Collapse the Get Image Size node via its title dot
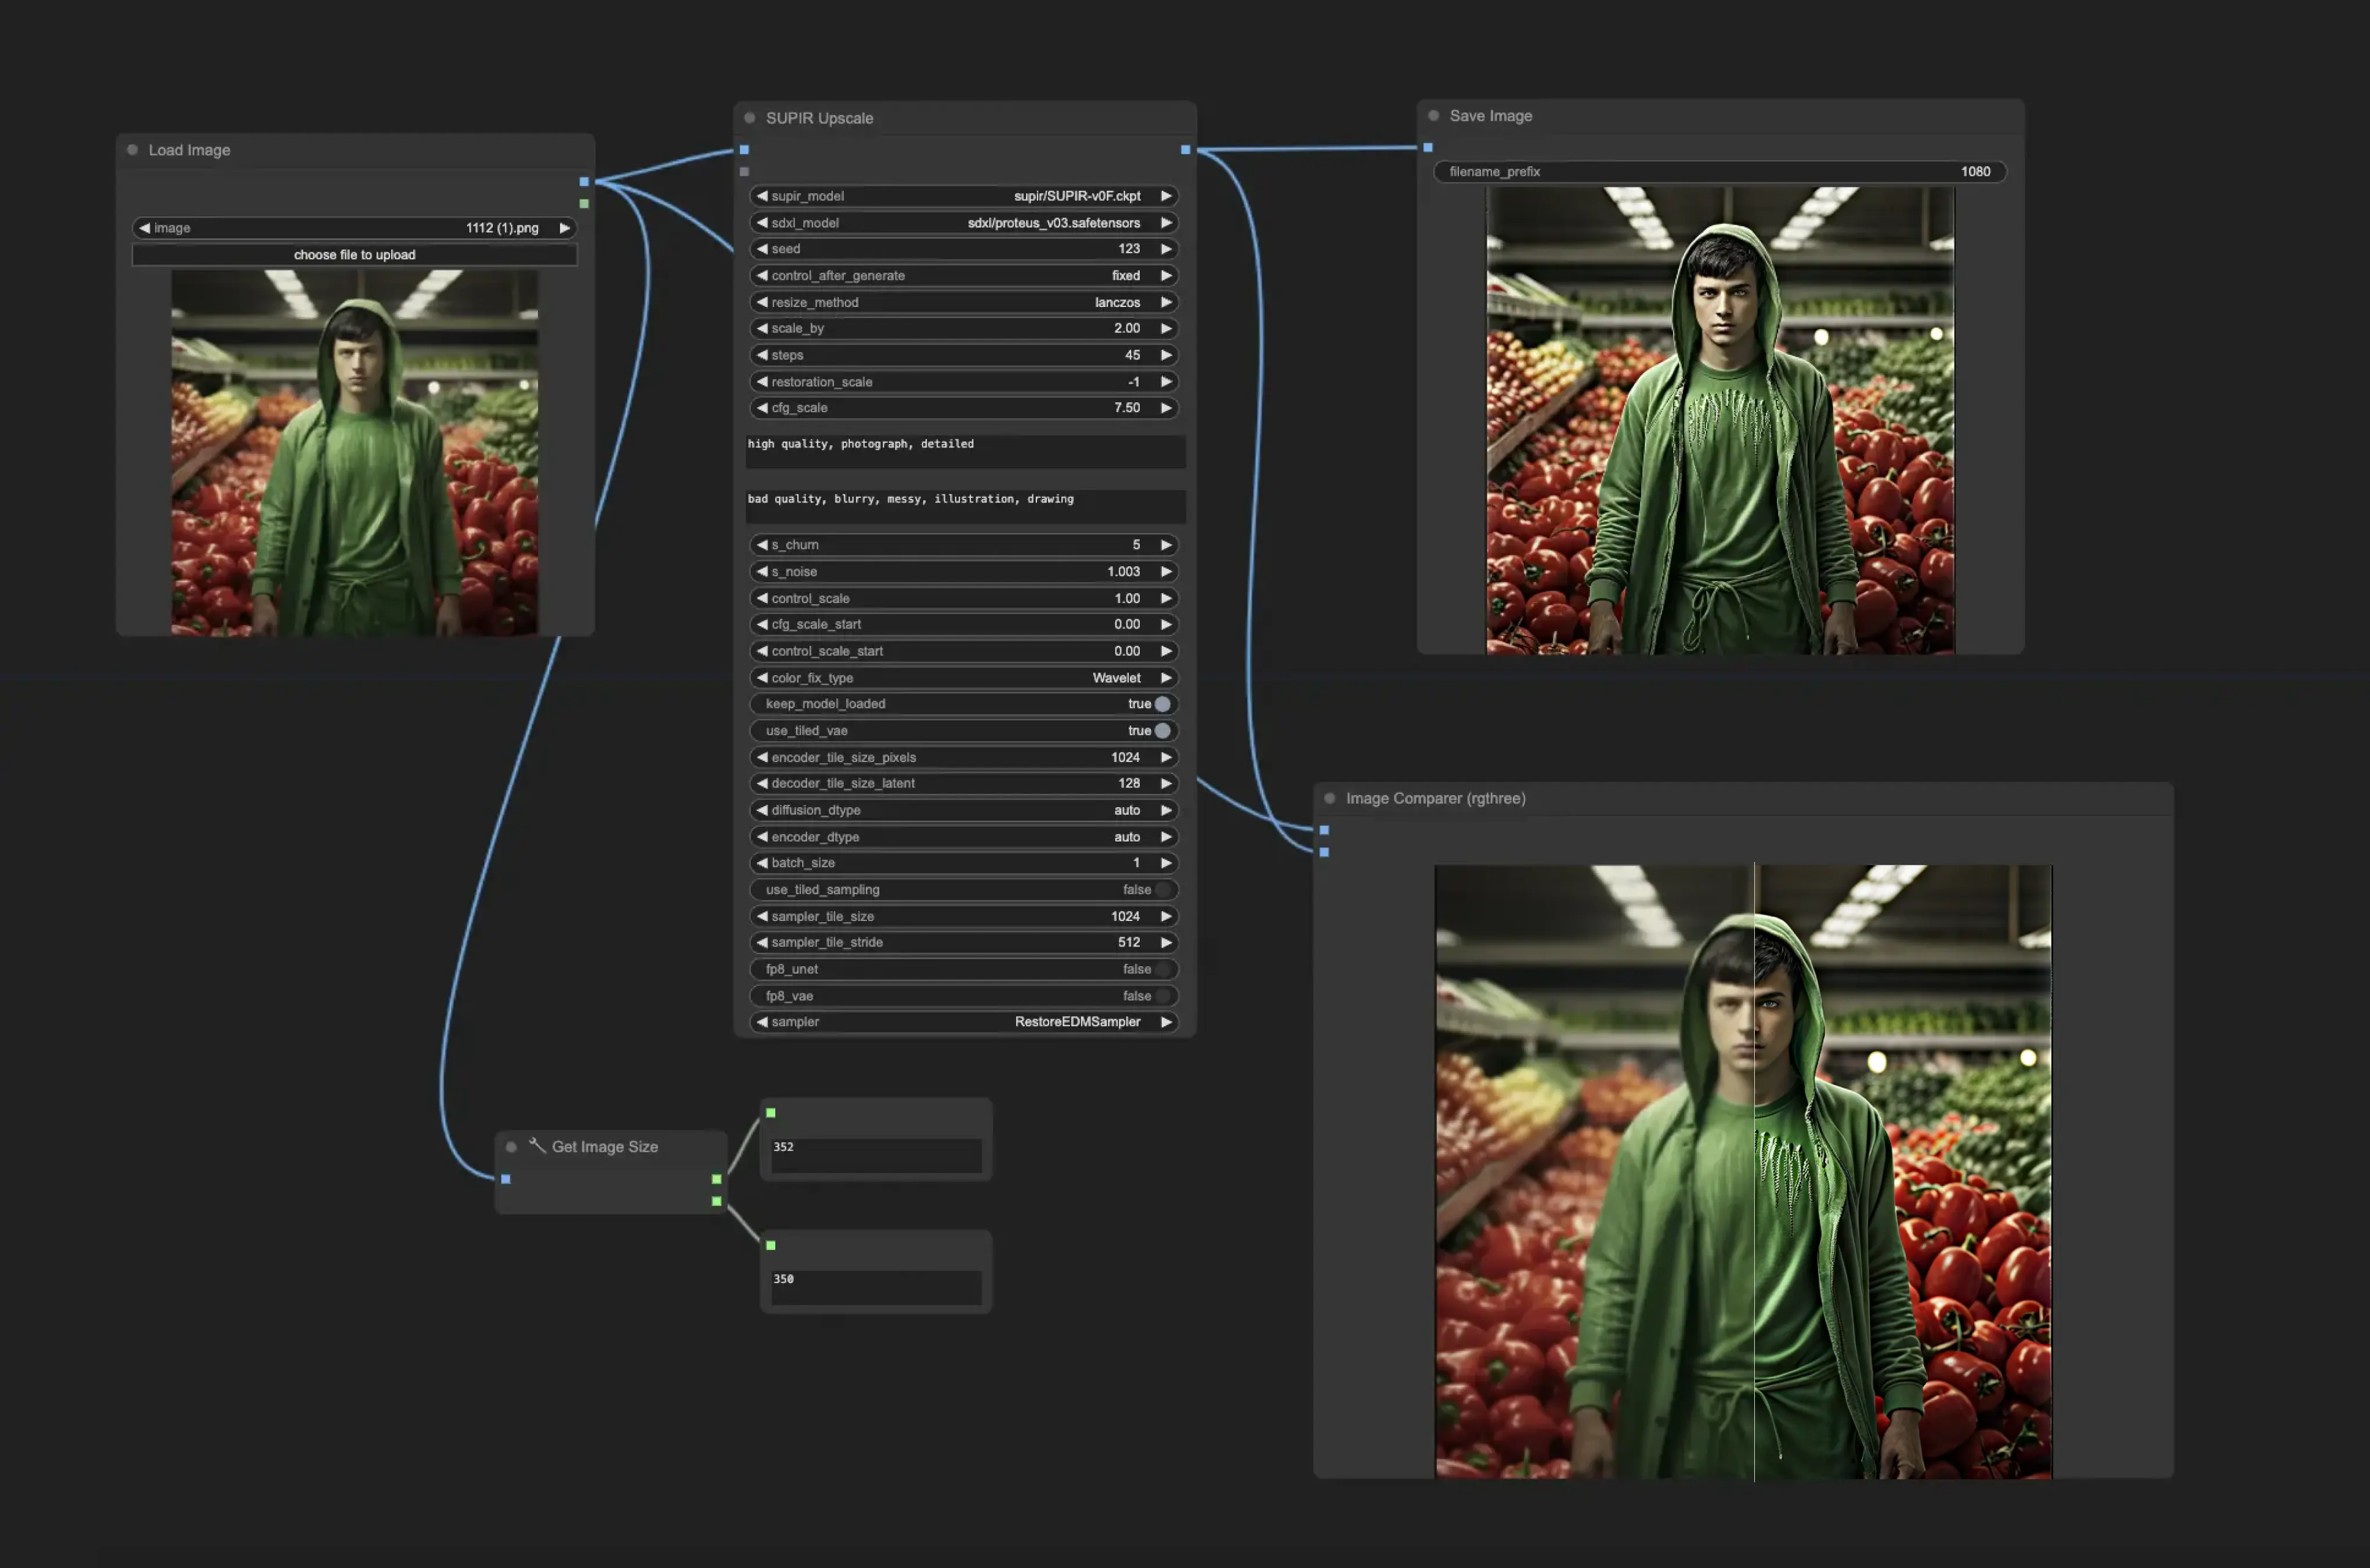Image resolution: width=2370 pixels, height=1568 pixels. point(511,1147)
